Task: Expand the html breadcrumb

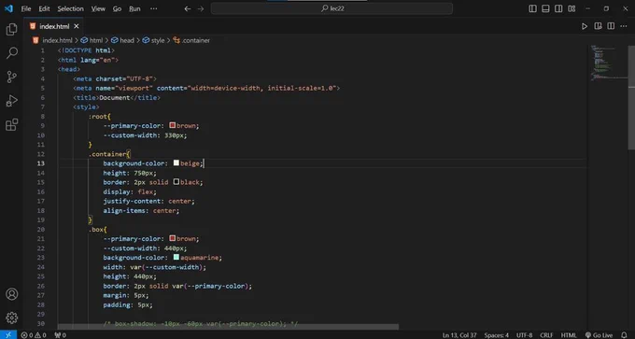Action: tap(92, 40)
